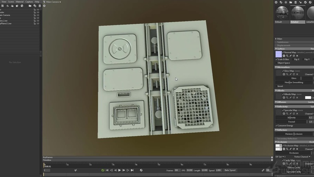Click the add turntable icon in scene toolbar
Viewport: 314px width, 177px height.
tap(22, 6)
